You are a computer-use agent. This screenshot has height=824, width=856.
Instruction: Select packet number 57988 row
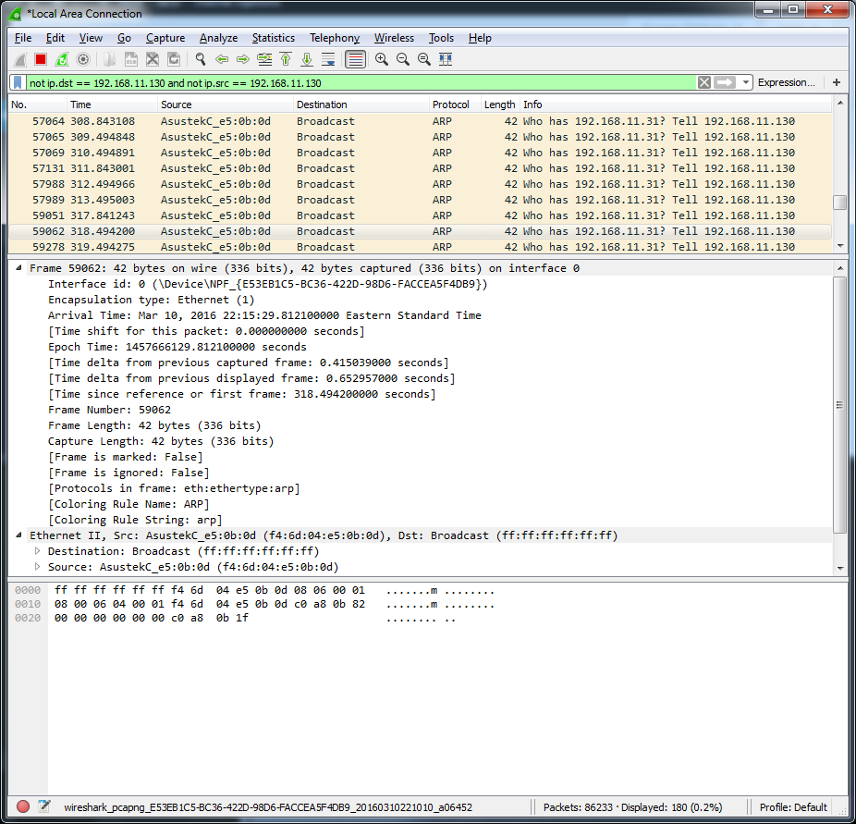point(420,183)
